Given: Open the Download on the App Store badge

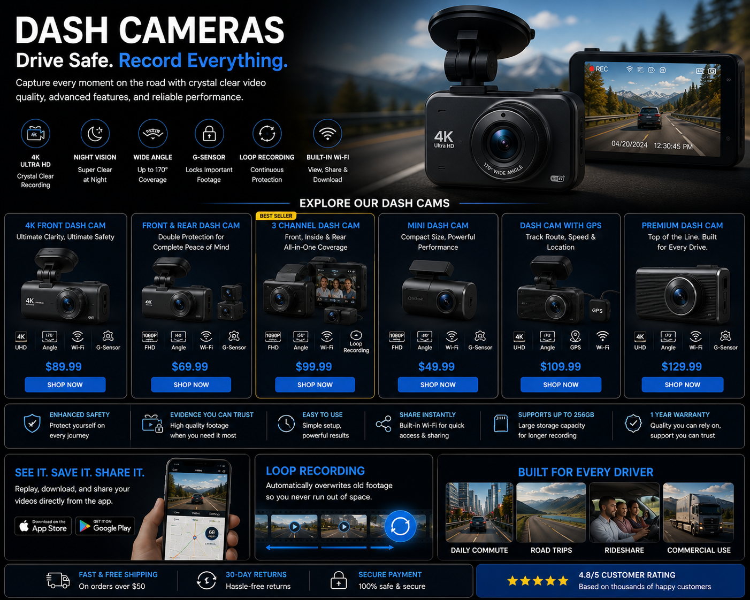Looking at the screenshot, I should [x=43, y=526].
